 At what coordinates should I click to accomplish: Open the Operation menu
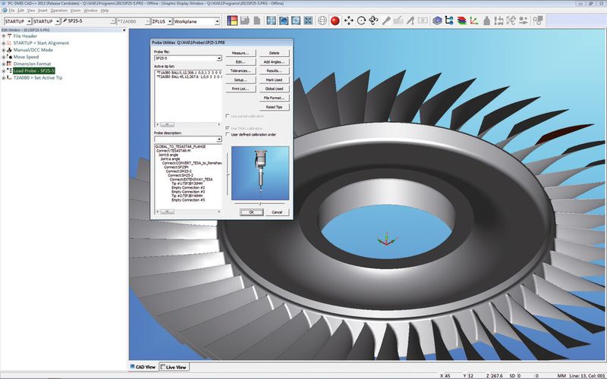pos(59,11)
